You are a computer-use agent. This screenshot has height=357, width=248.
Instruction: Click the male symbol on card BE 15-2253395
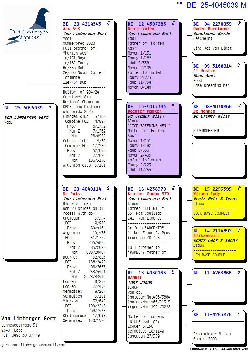pos(239,188)
